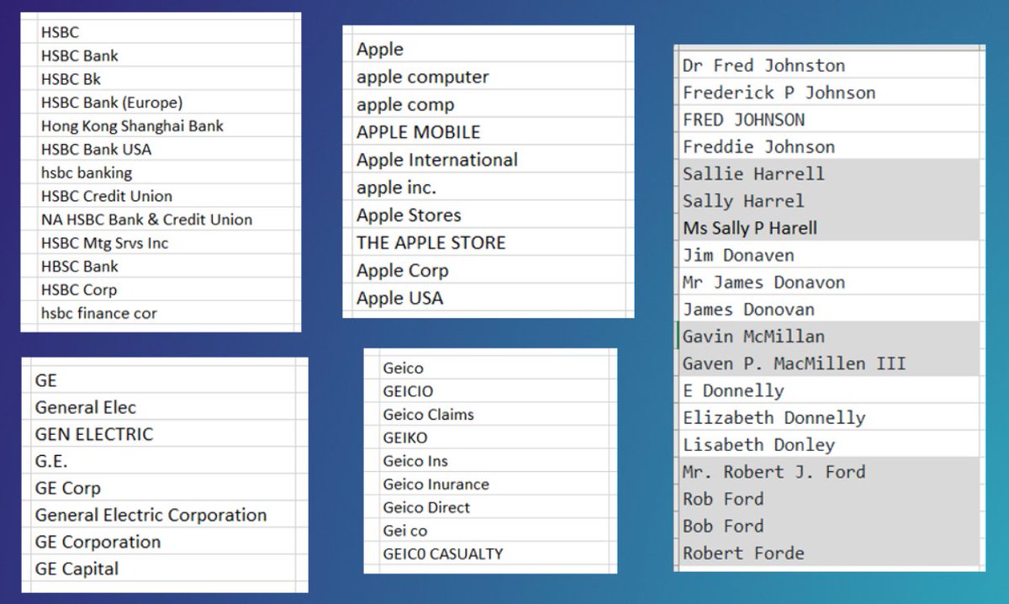This screenshot has height=604, width=1009.
Task: Click the 'Gavin McMillan' cell
Action: 829,336
